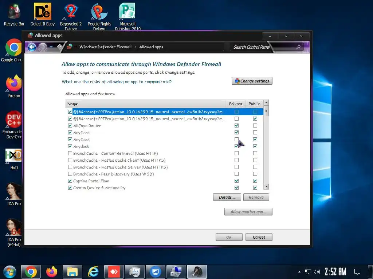This screenshot has height=279, width=373.
Task: Open AnyDesk from the taskbar
Action: pos(114,272)
